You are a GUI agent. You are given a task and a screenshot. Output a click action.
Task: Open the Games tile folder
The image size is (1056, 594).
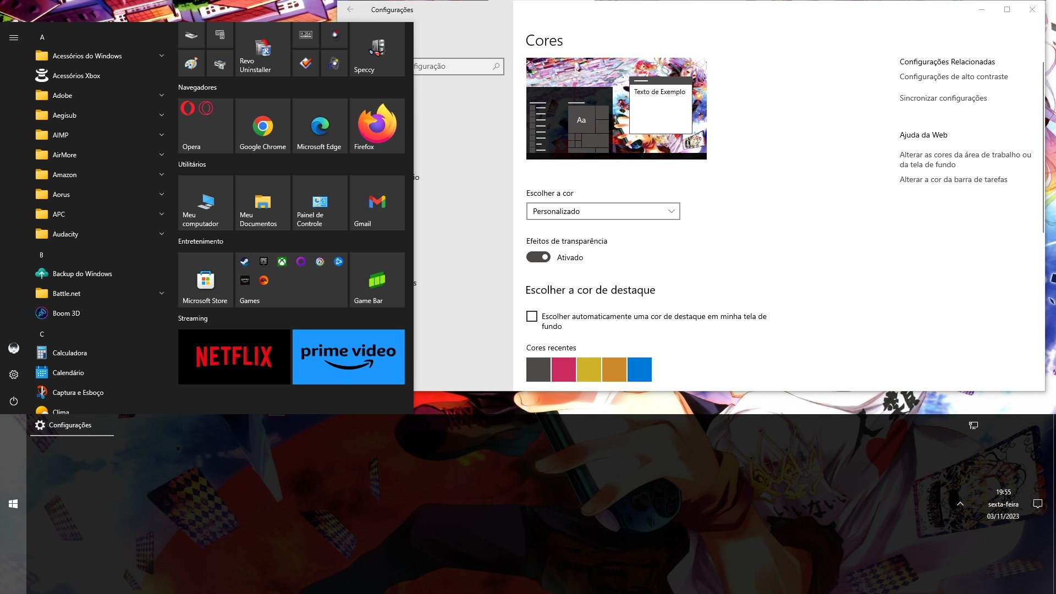(291, 280)
